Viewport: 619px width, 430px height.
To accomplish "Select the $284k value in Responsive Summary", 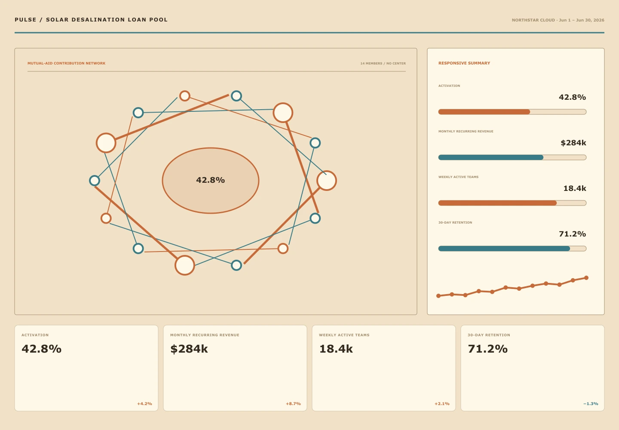I will [573, 143].
